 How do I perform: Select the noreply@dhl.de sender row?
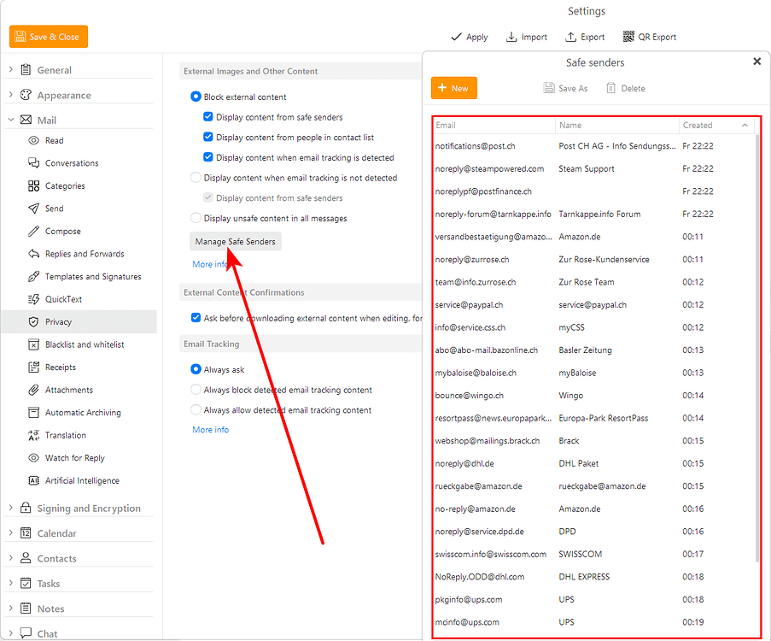point(593,463)
